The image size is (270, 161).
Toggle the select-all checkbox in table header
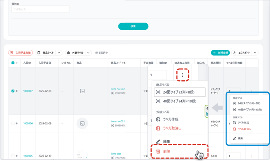pyautogui.click(x=13, y=63)
